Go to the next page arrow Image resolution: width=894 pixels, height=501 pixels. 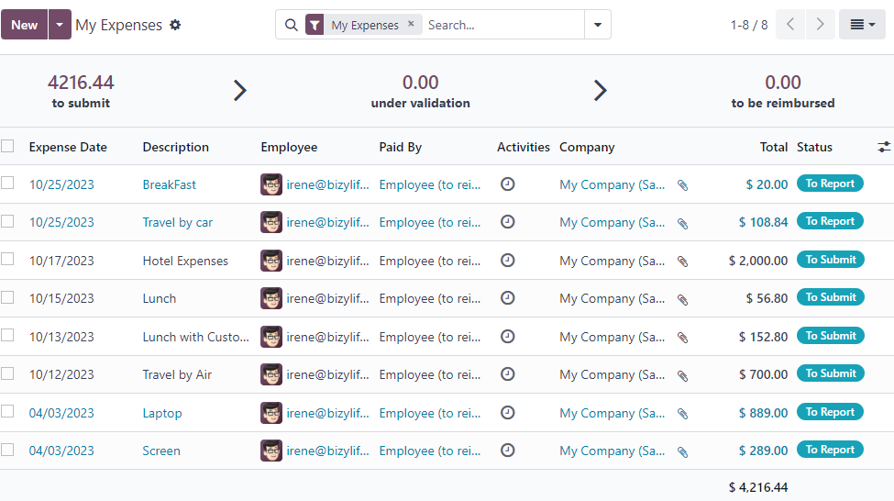(x=821, y=25)
